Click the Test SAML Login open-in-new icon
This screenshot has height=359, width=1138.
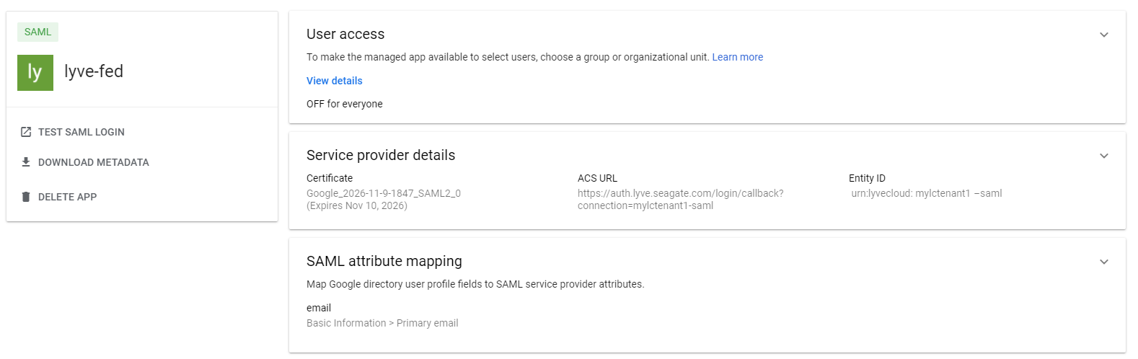point(26,132)
